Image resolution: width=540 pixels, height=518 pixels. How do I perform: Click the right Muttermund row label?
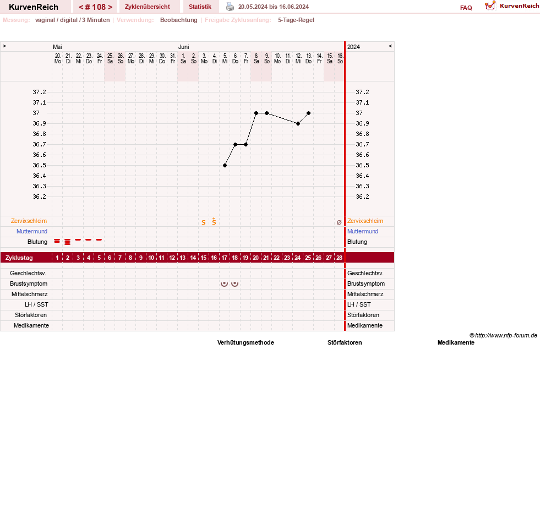coord(363,231)
